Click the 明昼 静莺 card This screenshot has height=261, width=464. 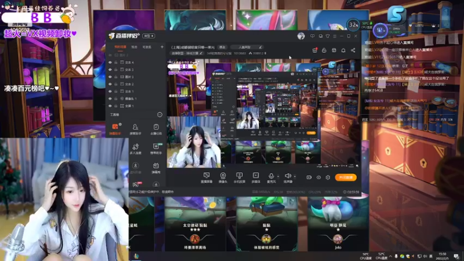click(338, 224)
